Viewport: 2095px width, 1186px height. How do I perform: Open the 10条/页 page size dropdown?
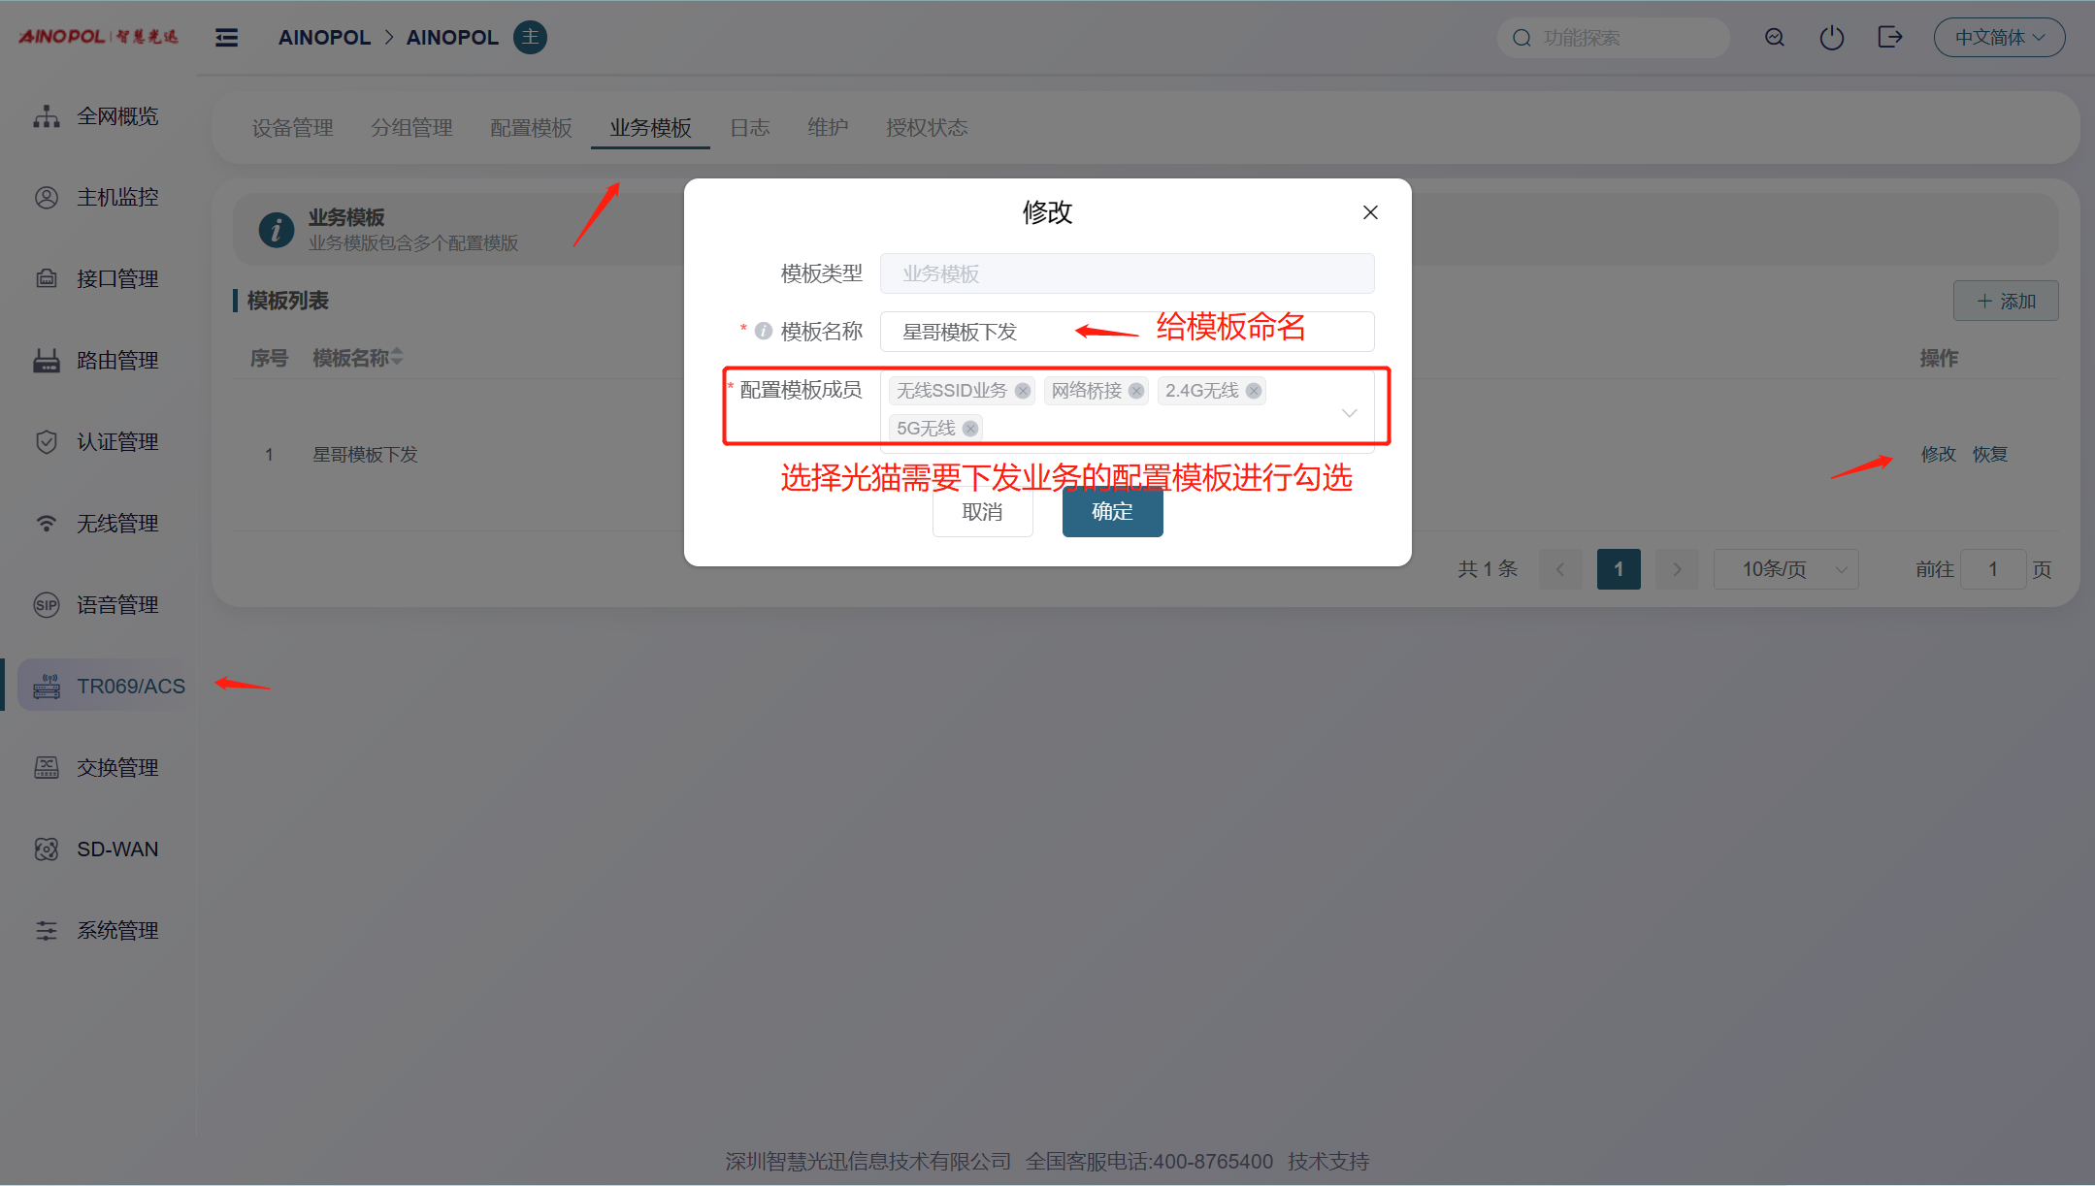pyautogui.click(x=1785, y=569)
